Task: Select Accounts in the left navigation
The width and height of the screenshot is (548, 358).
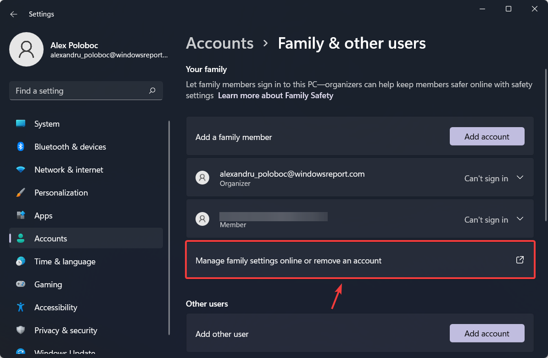Action: click(x=50, y=238)
